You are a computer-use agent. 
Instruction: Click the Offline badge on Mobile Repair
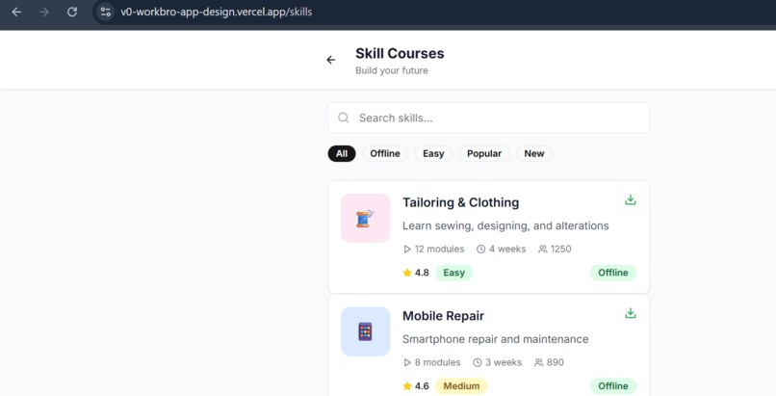pos(612,386)
